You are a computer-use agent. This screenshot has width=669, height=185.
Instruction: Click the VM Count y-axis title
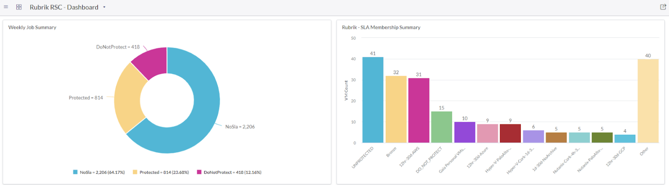[346, 90]
